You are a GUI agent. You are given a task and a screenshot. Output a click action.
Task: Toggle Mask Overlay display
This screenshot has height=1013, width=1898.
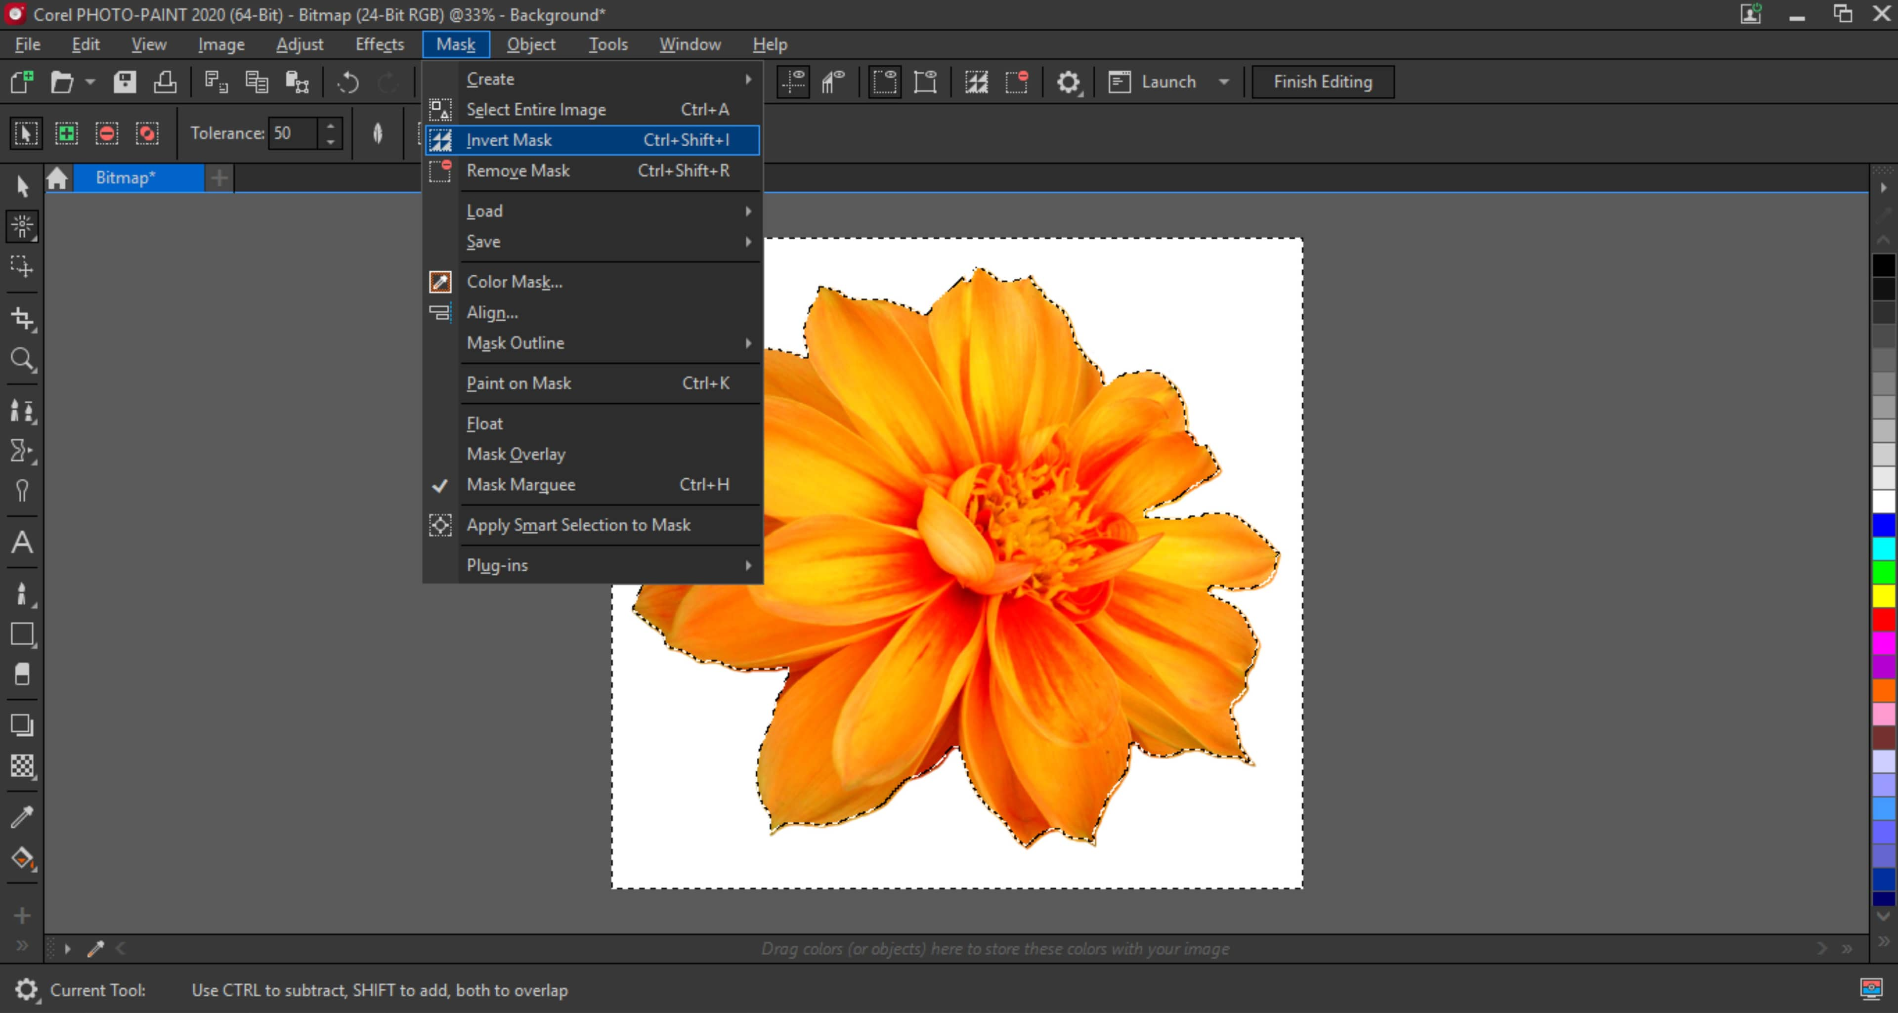(516, 453)
